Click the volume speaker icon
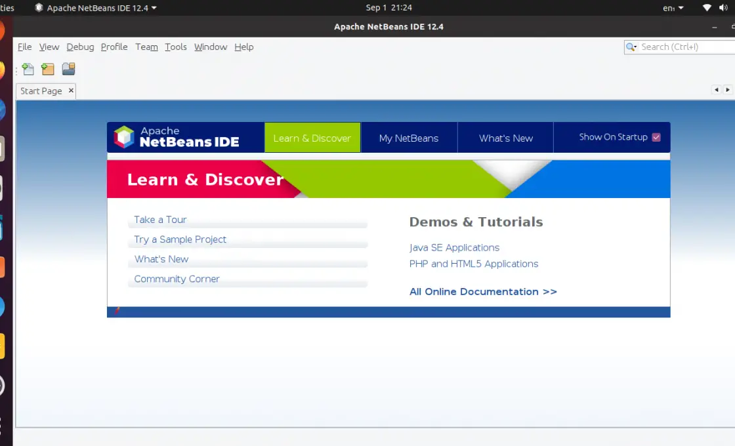This screenshot has height=446, width=735. pos(723,7)
